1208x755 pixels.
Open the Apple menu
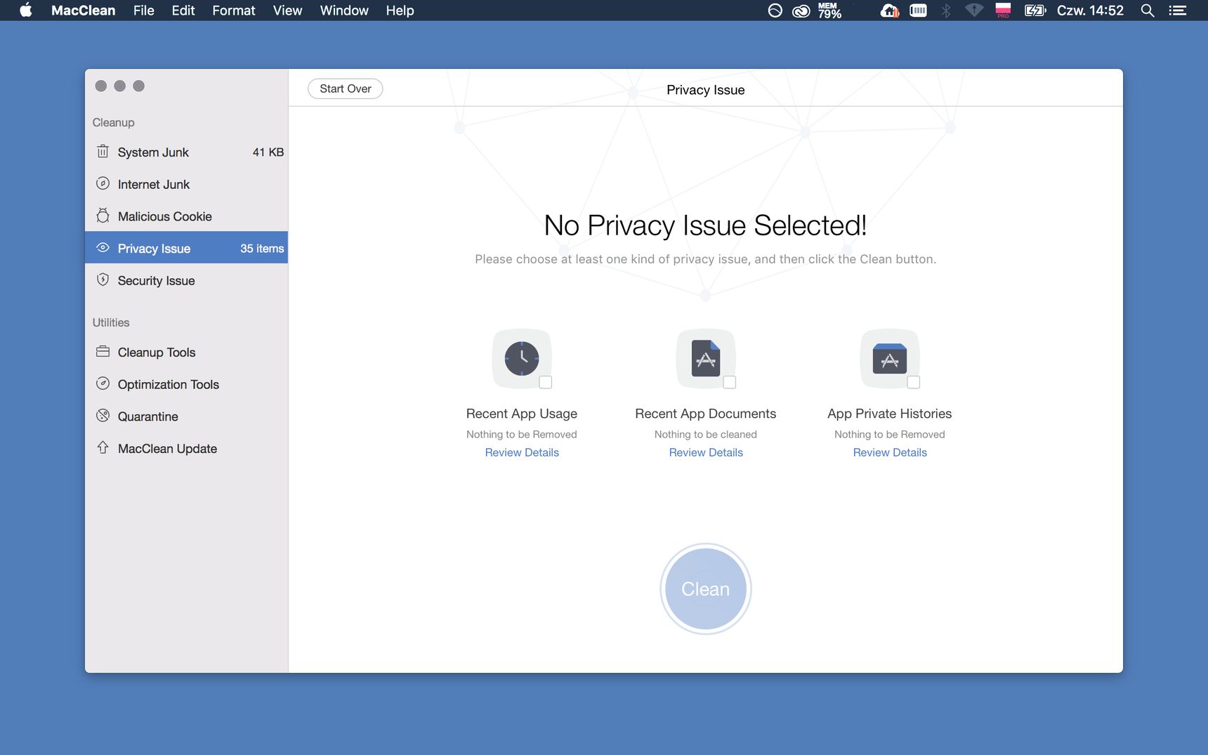(26, 11)
